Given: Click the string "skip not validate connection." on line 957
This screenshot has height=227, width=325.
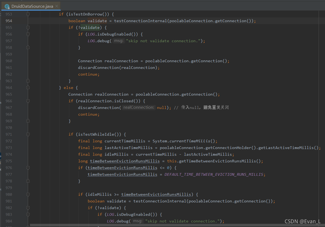Looking at the screenshot, I should [x=163, y=41].
